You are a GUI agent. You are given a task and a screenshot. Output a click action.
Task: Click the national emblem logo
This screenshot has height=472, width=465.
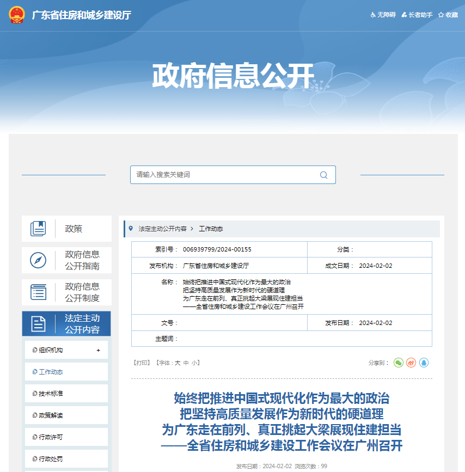pyautogui.click(x=17, y=15)
